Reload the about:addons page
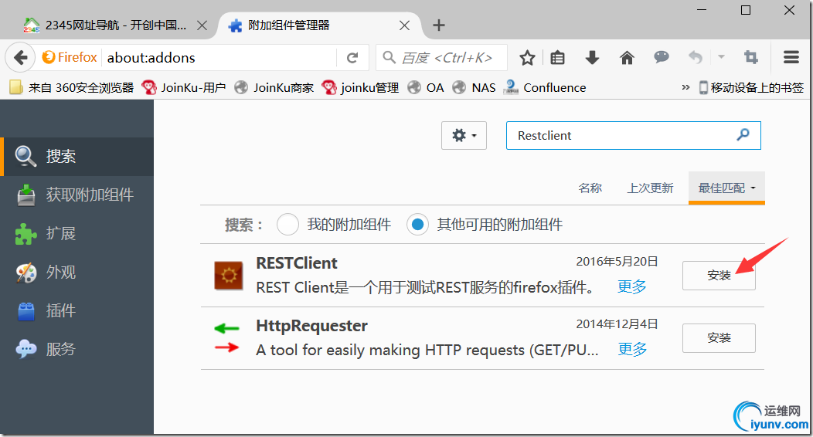This screenshot has height=437, width=813. tap(352, 57)
